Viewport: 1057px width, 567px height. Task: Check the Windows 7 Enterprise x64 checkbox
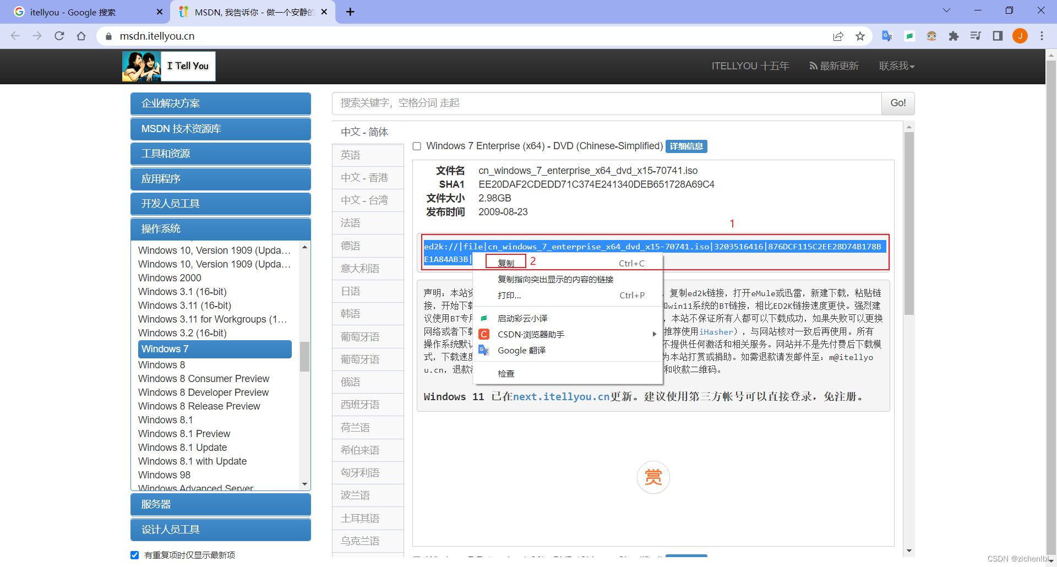tap(417, 146)
